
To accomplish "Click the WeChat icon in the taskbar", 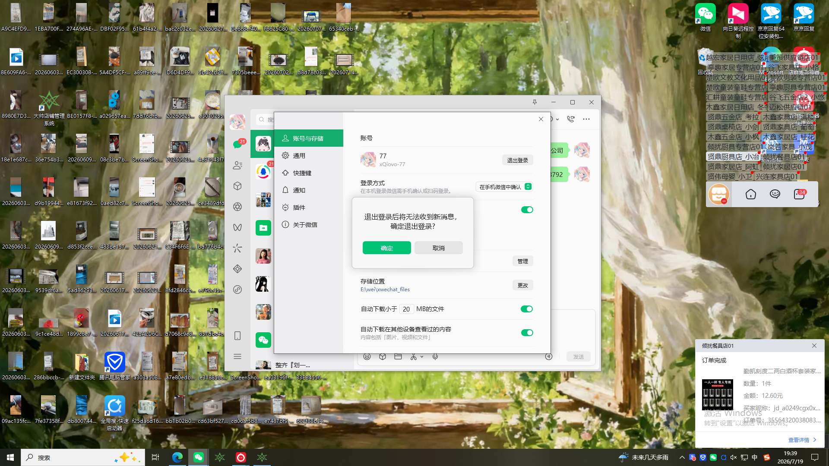I will coord(199,457).
